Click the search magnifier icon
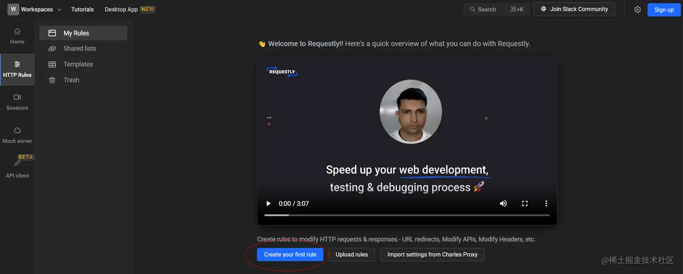Image resolution: width=683 pixels, height=274 pixels. tap(472, 9)
